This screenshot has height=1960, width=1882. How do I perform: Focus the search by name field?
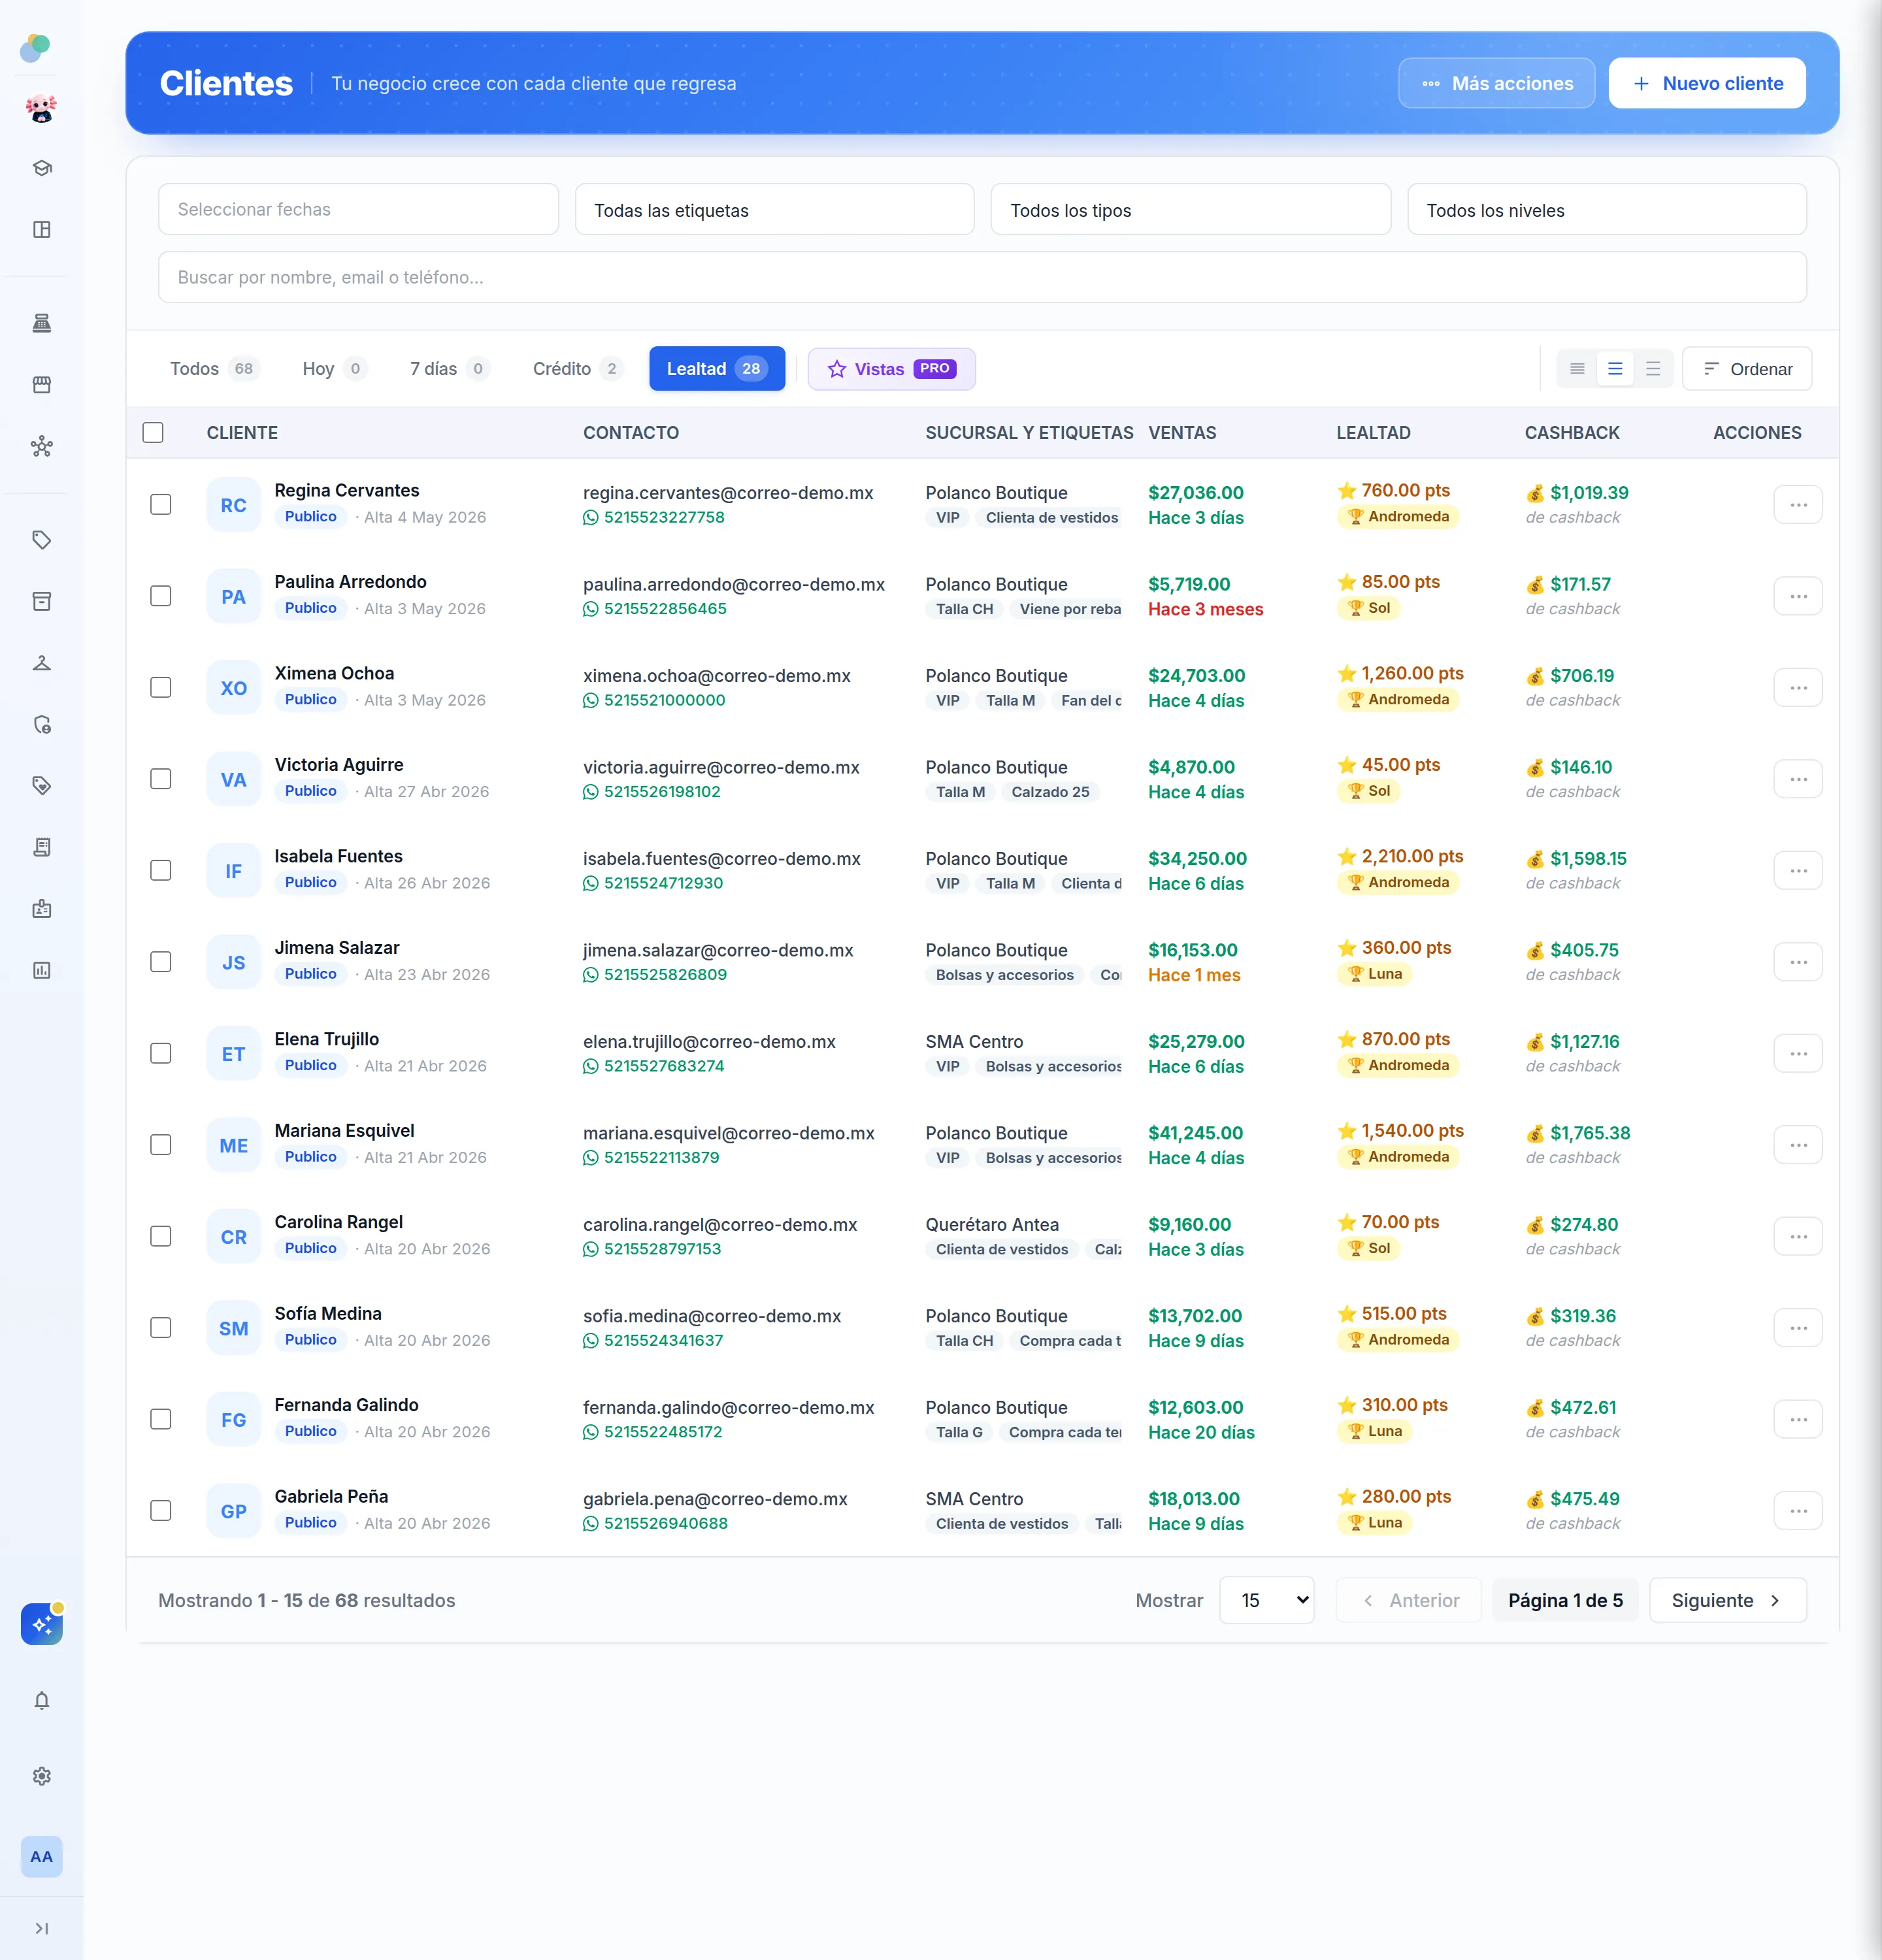pos(982,278)
